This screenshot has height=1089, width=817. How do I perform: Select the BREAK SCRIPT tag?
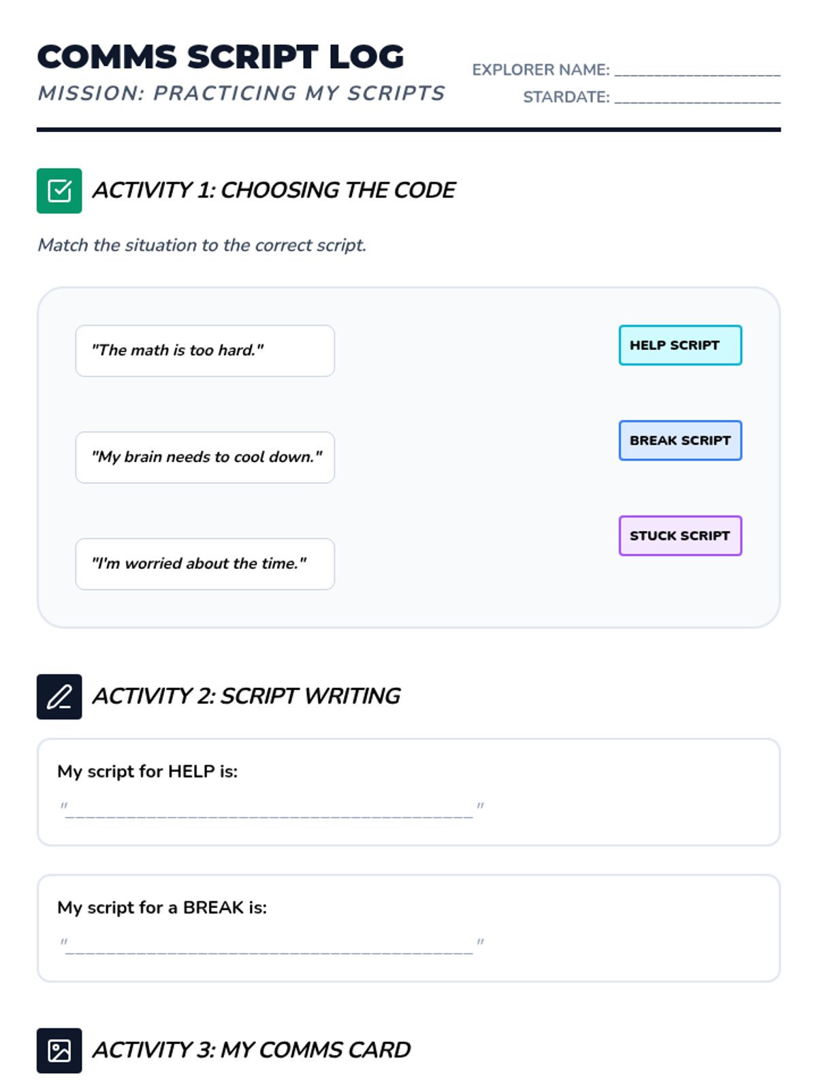(x=679, y=440)
